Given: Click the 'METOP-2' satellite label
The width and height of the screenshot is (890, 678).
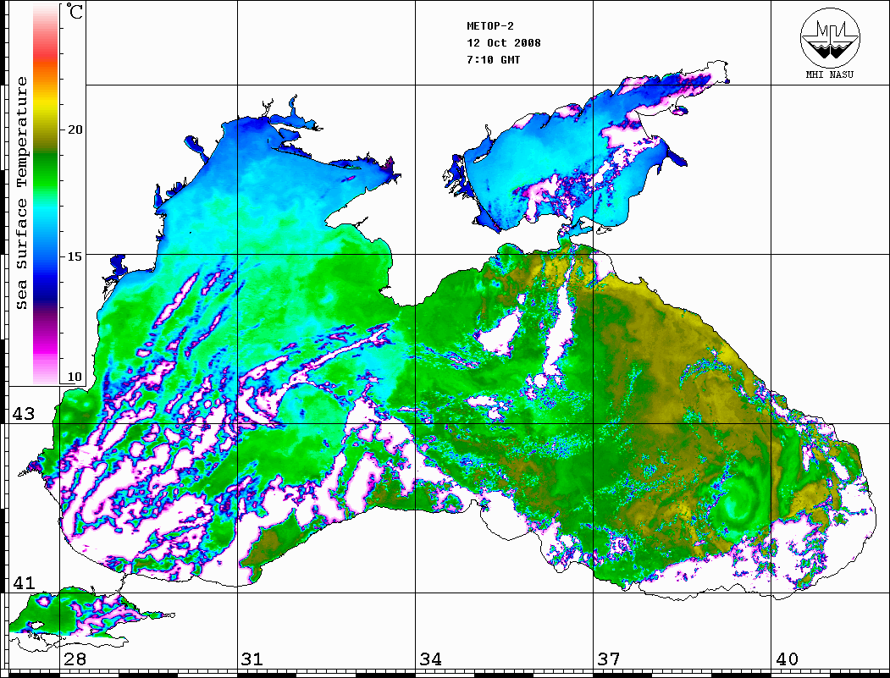Looking at the screenshot, I should pos(490,26).
